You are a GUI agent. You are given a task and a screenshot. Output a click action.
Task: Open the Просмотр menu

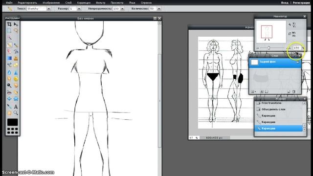(x=117, y=3)
